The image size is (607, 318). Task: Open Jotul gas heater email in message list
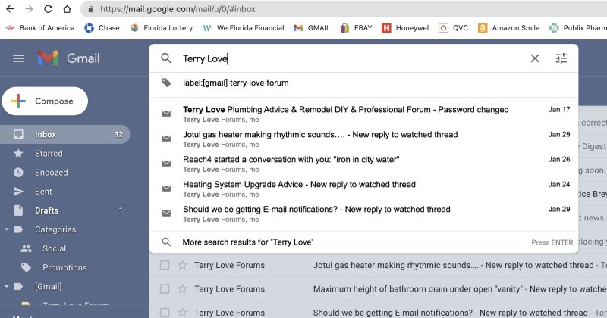(379, 265)
